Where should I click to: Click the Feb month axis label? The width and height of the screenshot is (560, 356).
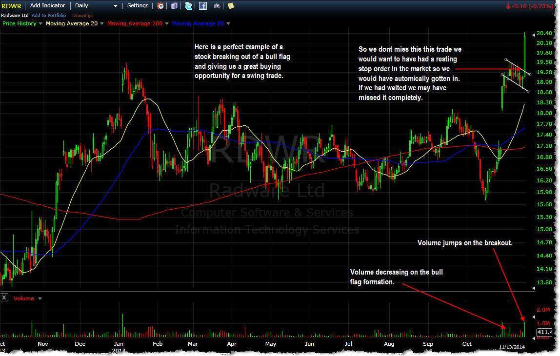(158, 344)
